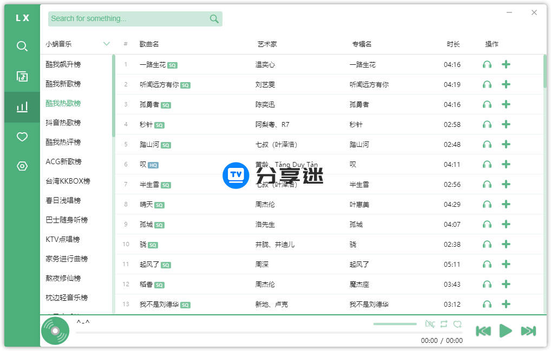
Task: Click the play button in the player bar
Action: pyautogui.click(x=505, y=331)
